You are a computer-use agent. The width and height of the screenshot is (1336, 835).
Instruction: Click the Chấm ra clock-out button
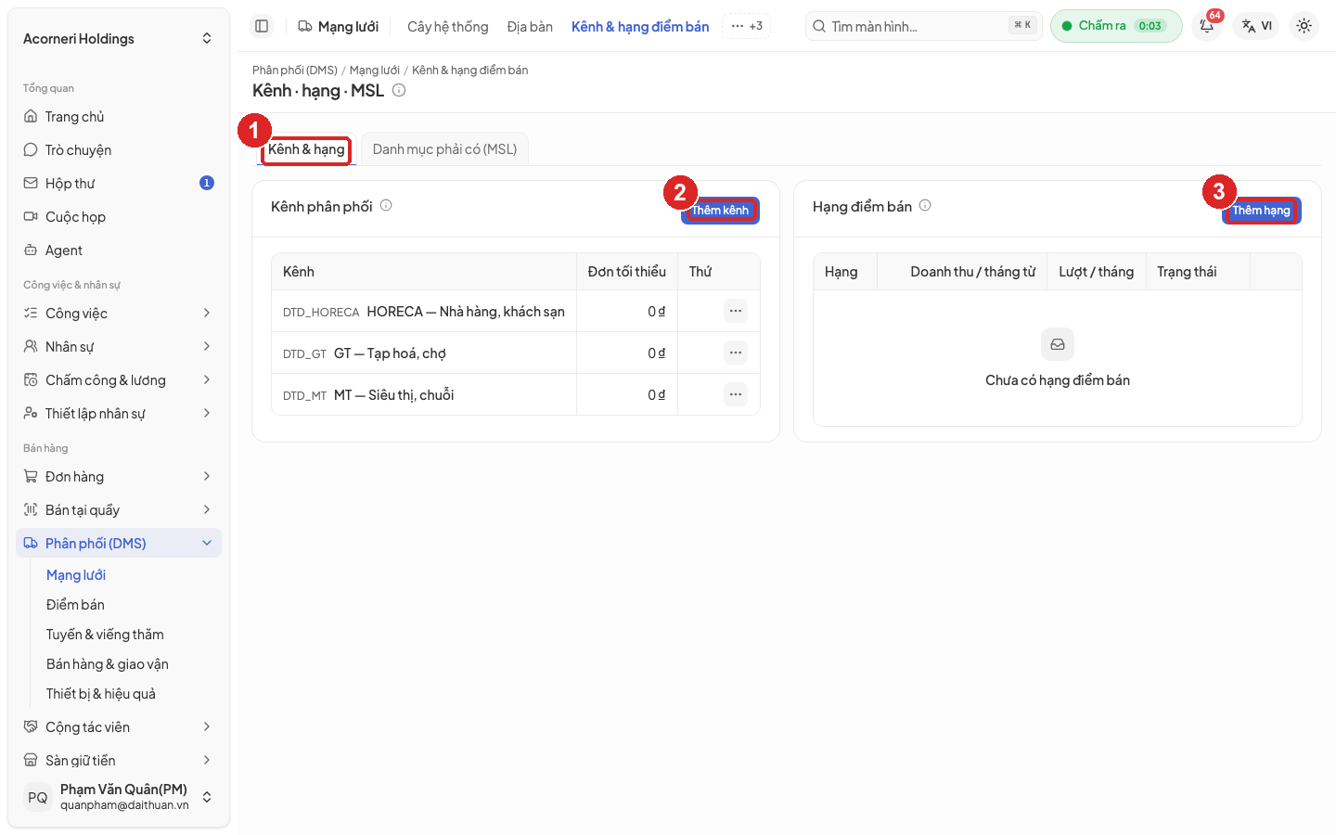click(x=1116, y=26)
